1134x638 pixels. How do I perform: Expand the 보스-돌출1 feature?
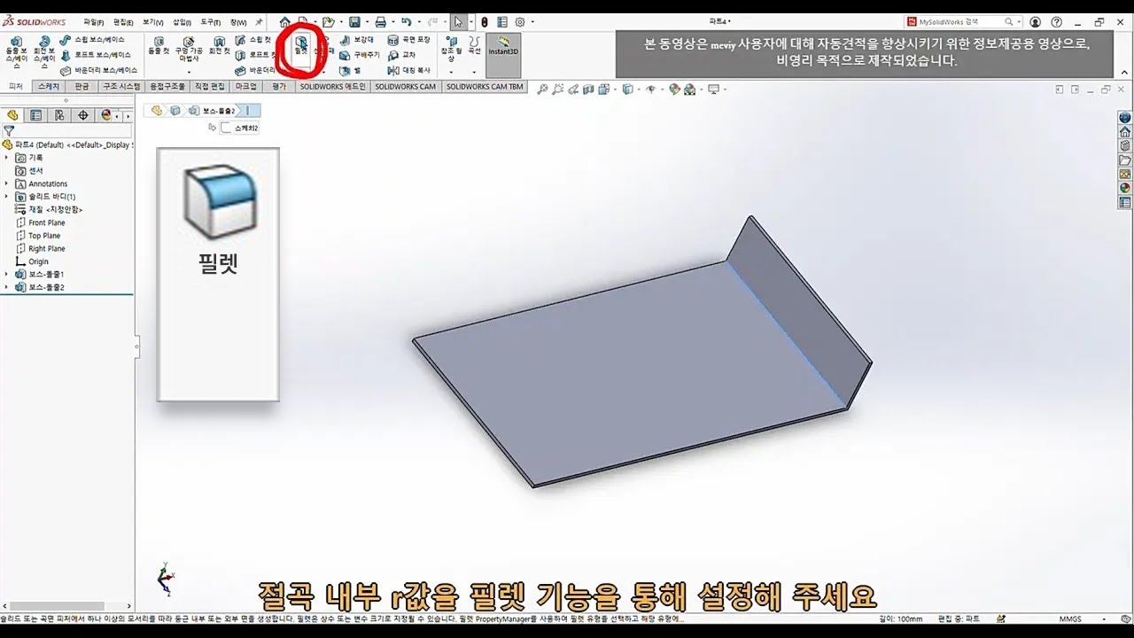pyautogui.click(x=6, y=275)
